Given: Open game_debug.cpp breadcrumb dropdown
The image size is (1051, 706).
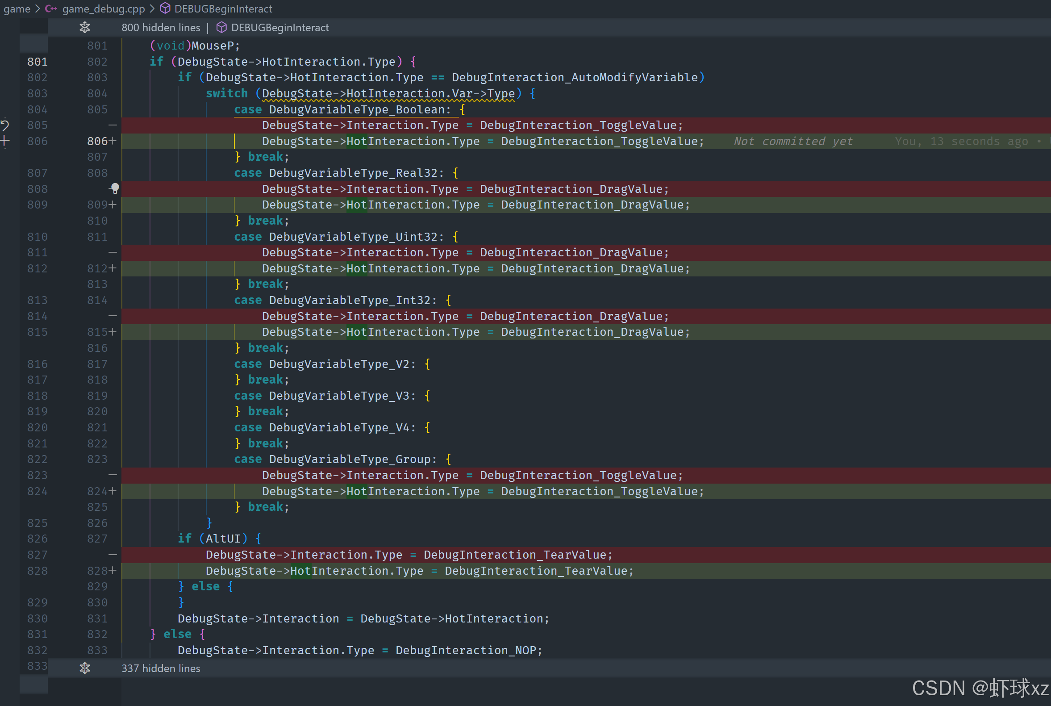Looking at the screenshot, I should (104, 8).
